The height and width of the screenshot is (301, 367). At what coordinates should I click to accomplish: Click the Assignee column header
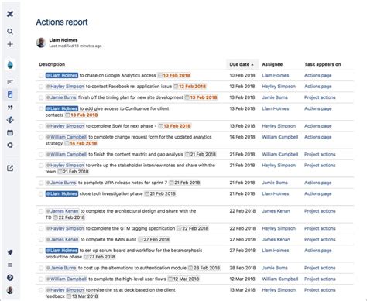coord(273,64)
